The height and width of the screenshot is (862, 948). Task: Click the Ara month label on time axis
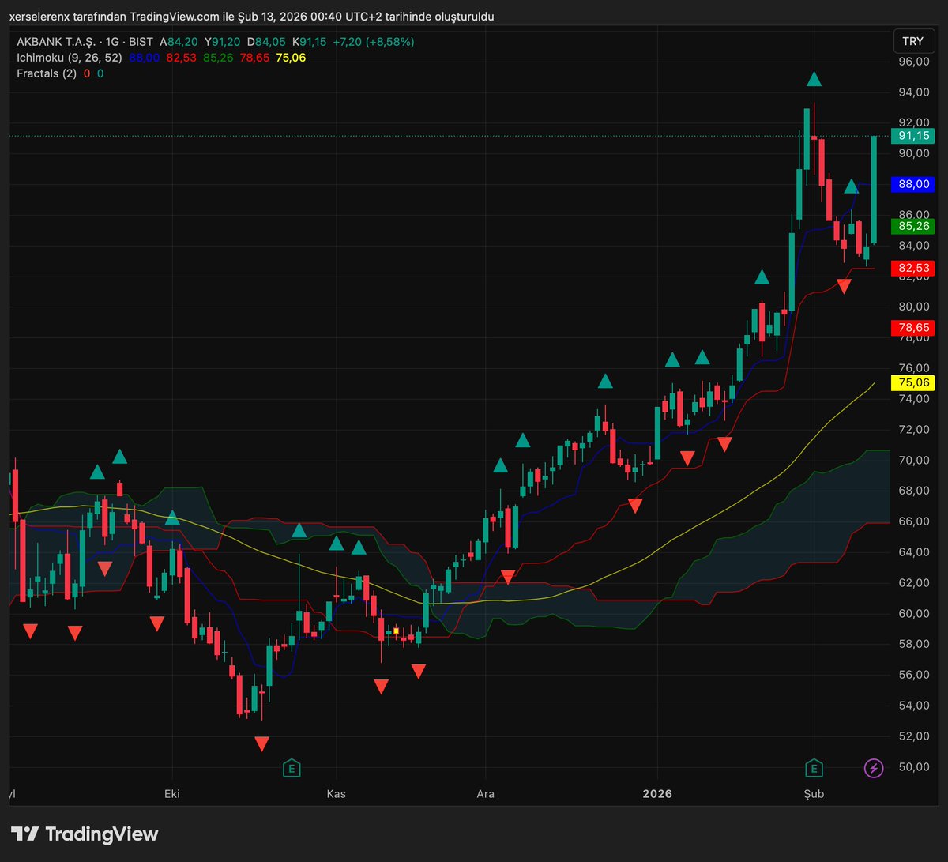coord(485,794)
